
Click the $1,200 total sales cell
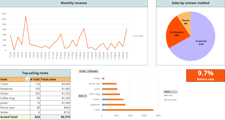click(x=55, y=98)
